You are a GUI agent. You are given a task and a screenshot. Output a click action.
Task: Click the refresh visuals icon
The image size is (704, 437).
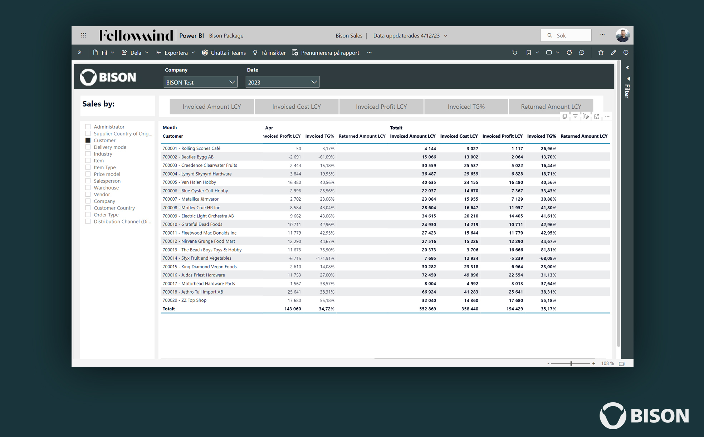(x=569, y=53)
